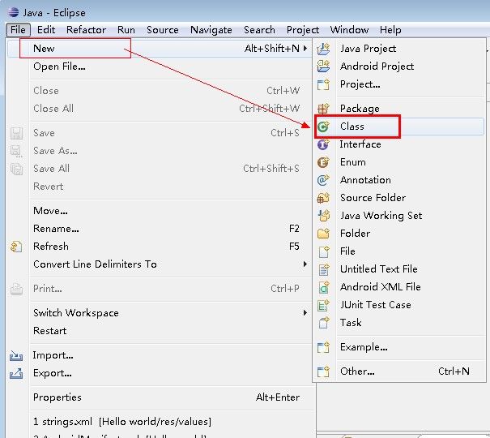Click the Annotation @ icon
This screenshot has width=490, height=438.
coord(323,180)
